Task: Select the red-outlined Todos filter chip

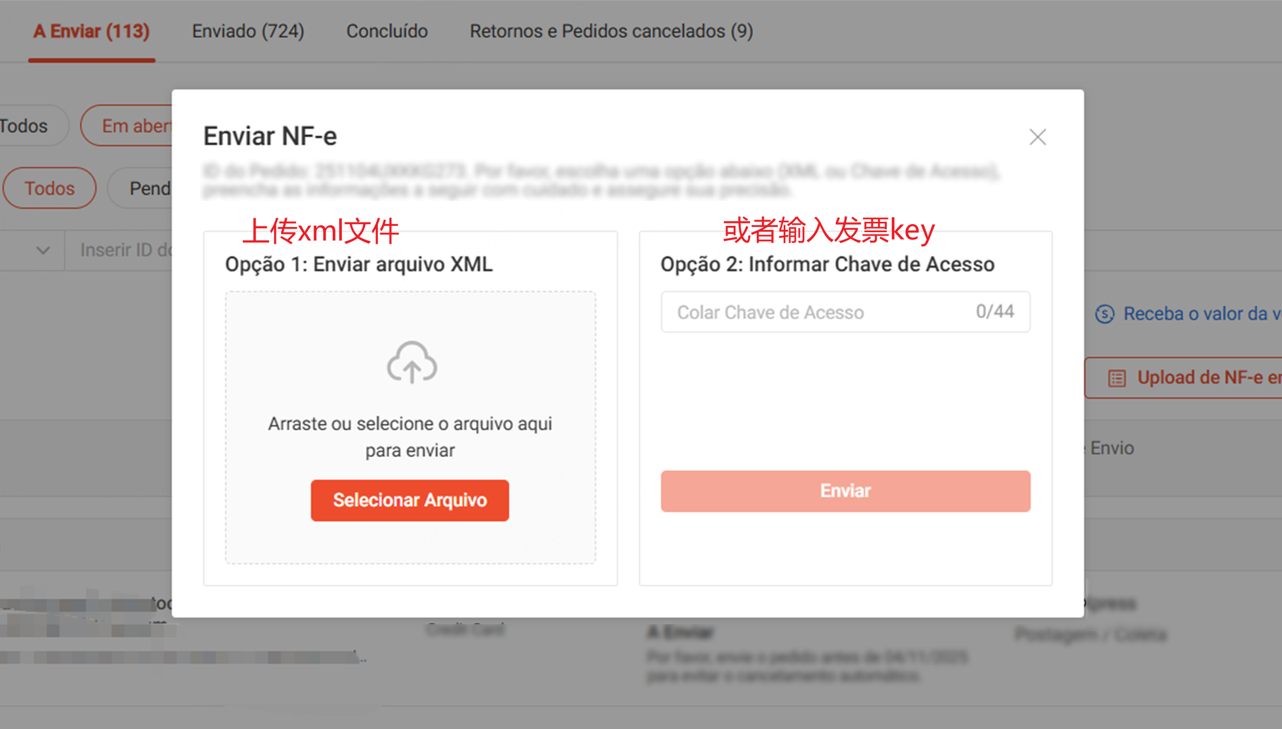Action: pos(50,188)
